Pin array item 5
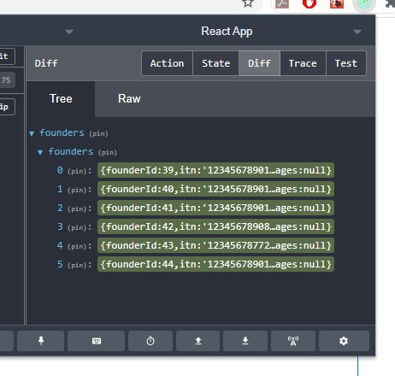The width and height of the screenshot is (395, 376). [77, 265]
